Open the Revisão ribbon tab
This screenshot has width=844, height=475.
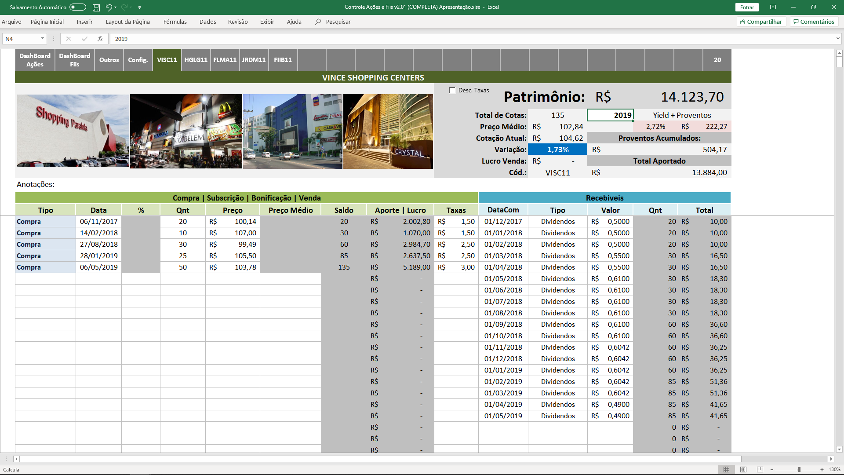pos(238,22)
